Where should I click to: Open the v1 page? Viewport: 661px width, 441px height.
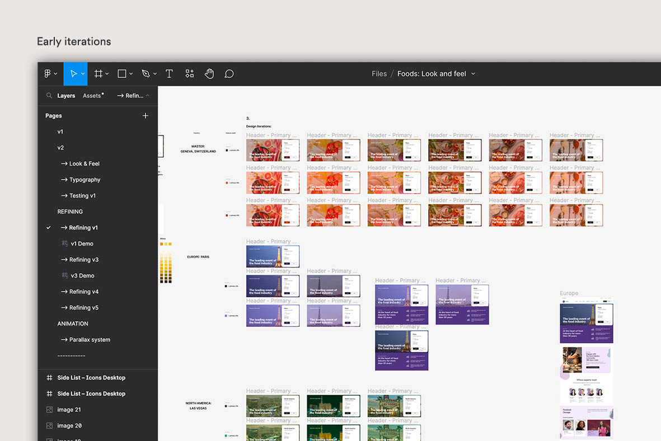coord(60,132)
